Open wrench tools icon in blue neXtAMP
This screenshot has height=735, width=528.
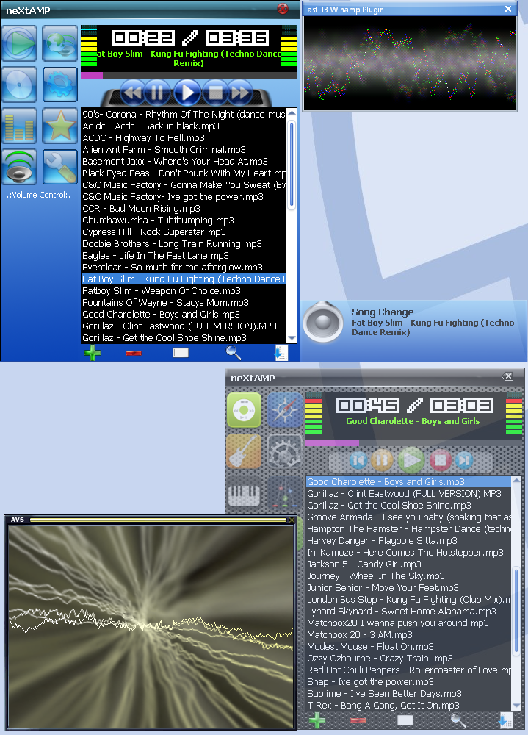pos(60,167)
